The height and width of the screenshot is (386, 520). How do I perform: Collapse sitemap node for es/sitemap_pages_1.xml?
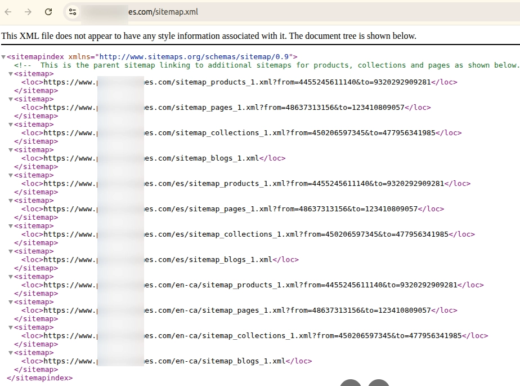[x=11, y=201]
